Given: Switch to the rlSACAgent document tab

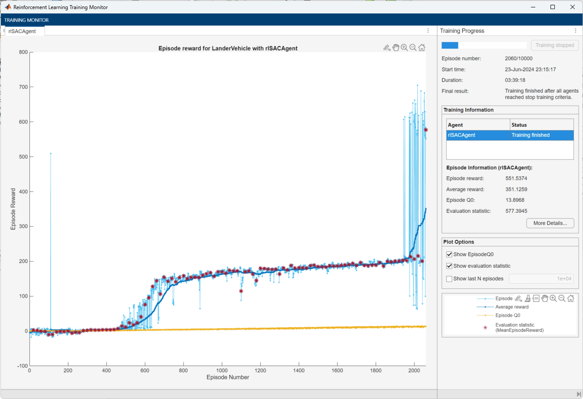Looking at the screenshot, I should pyautogui.click(x=22, y=31).
